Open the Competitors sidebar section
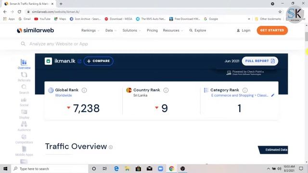 pyautogui.click(x=24, y=139)
